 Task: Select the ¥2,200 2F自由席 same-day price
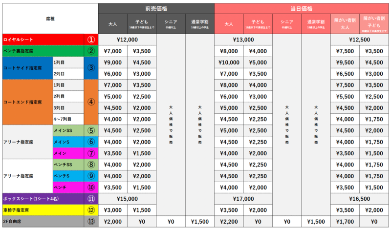pyautogui.click(x=229, y=222)
